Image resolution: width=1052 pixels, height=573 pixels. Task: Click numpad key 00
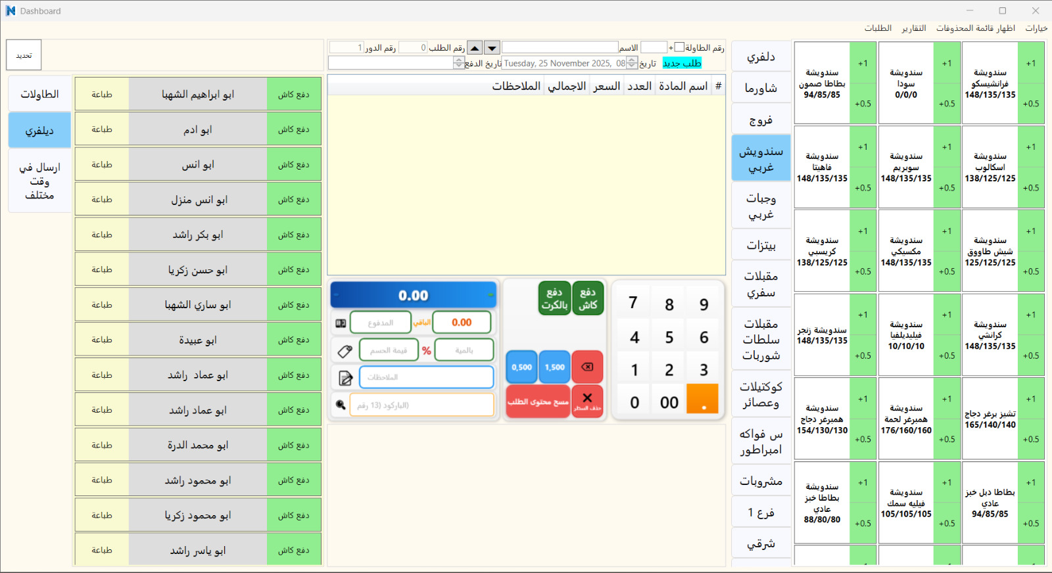click(x=669, y=401)
